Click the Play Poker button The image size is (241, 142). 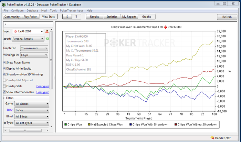tap(30, 17)
